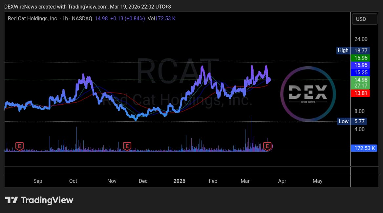Click the earnings E marker near September
The image size is (383, 213).
click(20, 146)
